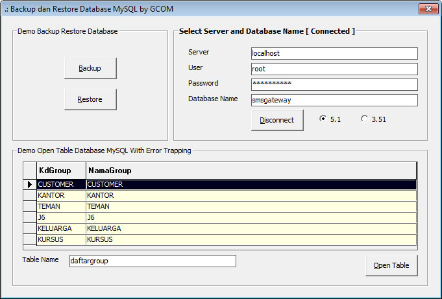The width and height of the screenshot is (442, 299).
Task: Click the NamaGroup column header
Action: (250, 171)
